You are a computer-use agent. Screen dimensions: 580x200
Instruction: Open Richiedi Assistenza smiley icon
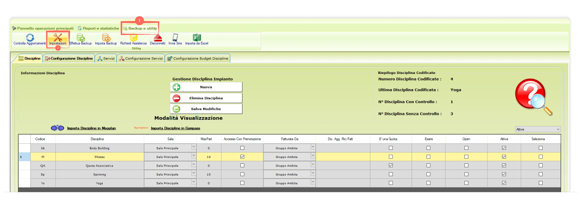click(133, 38)
